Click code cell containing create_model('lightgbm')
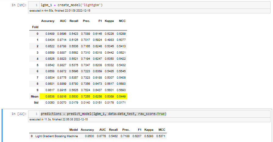The width and height of the screenshot is (273, 142). (x=149, y=5)
